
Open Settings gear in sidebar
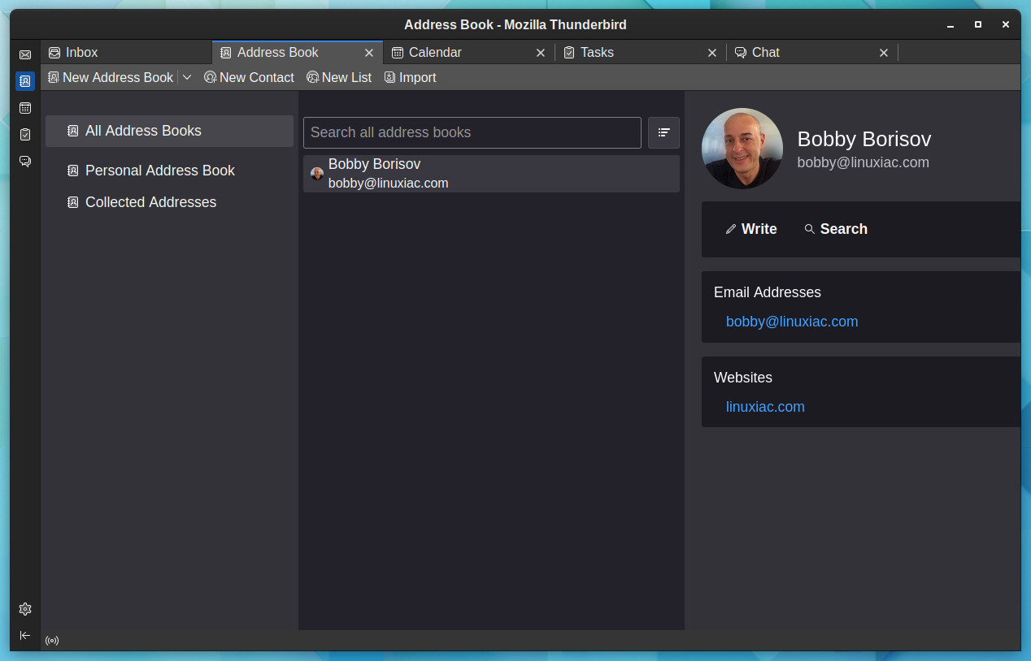[25, 609]
